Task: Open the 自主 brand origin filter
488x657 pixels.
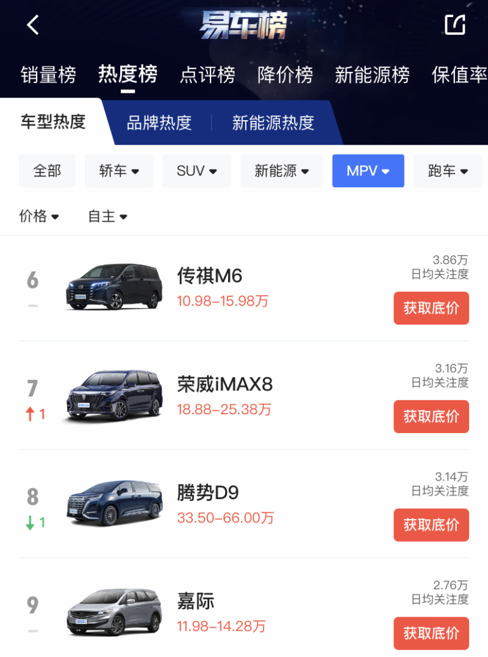Action: coord(107,216)
